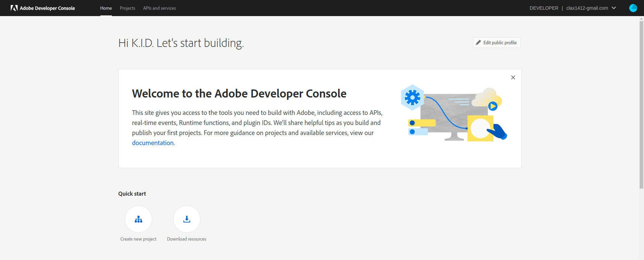Screen dimensions: 644x260
Task: Click the Adobe logo icon
Action: click(14, 8)
